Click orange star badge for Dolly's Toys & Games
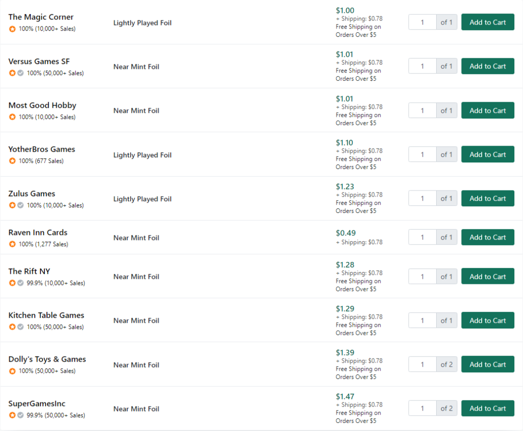 coord(12,371)
